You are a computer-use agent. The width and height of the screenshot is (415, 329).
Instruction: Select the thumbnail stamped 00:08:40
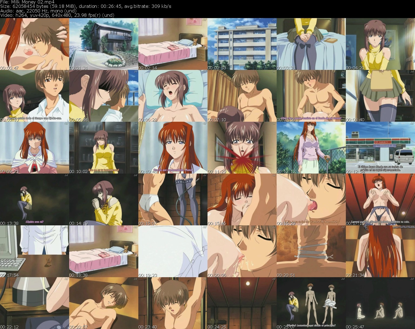point(380,96)
